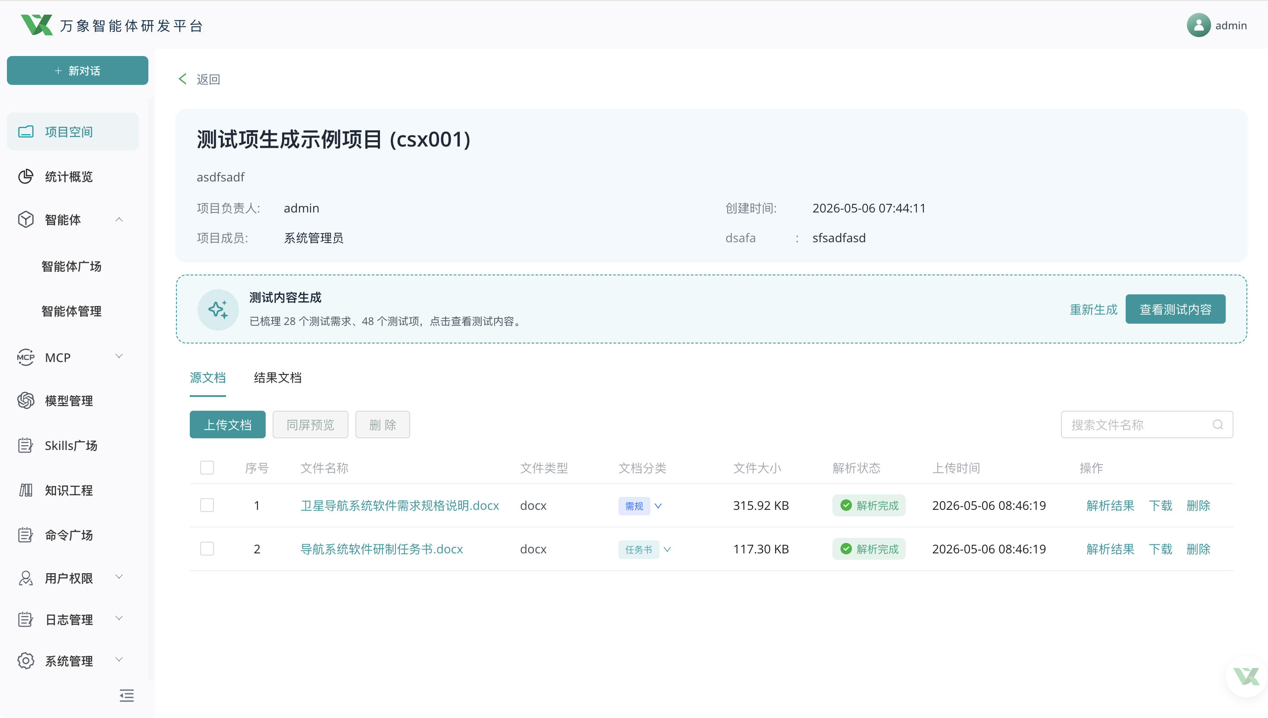Download the file in row 2
The width and height of the screenshot is (1268, 718).
pyautogui.click(x=1161, y=549)
